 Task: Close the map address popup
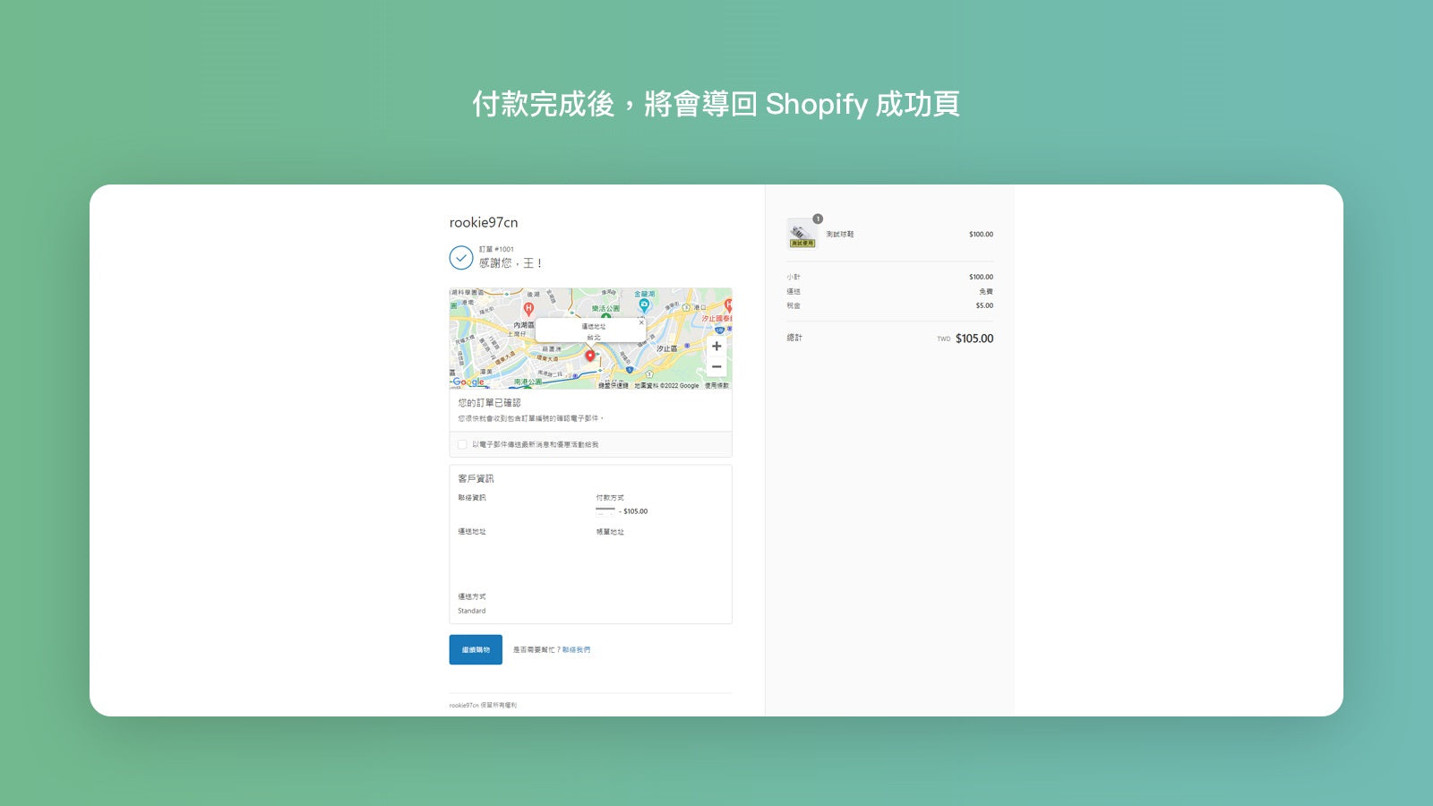coord(641,322)
